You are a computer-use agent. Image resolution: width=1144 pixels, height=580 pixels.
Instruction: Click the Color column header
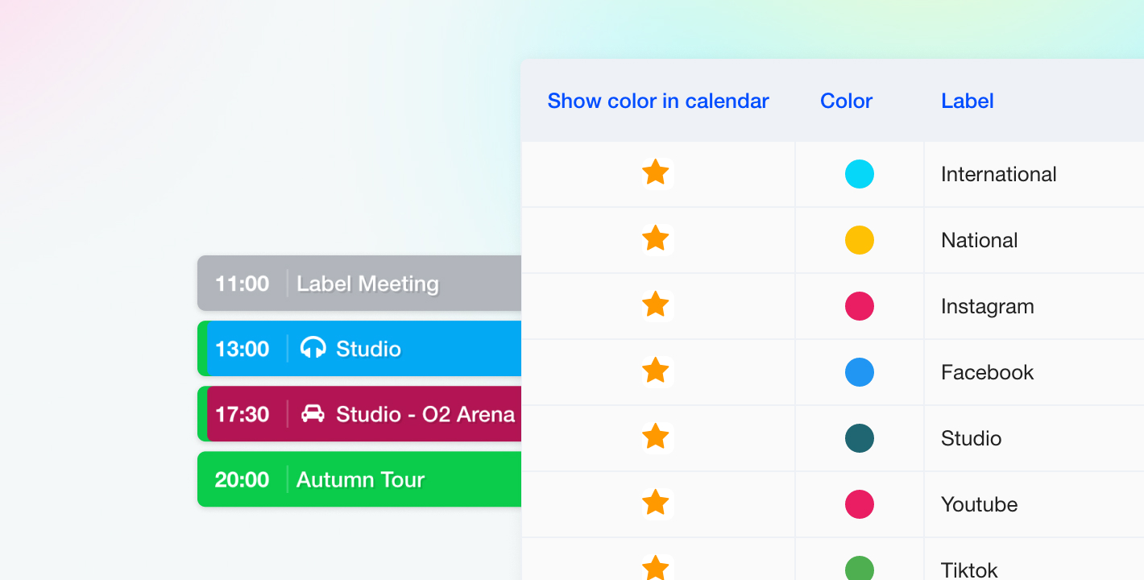coord(846,101)
